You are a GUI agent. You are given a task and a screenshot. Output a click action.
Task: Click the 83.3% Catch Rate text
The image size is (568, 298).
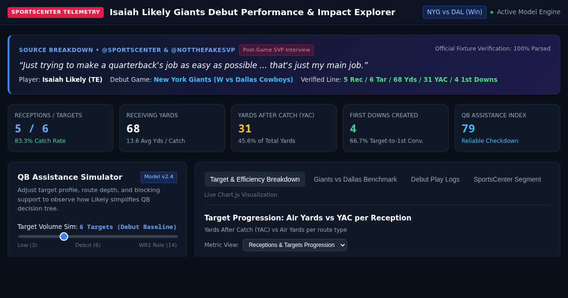(40, 141)
